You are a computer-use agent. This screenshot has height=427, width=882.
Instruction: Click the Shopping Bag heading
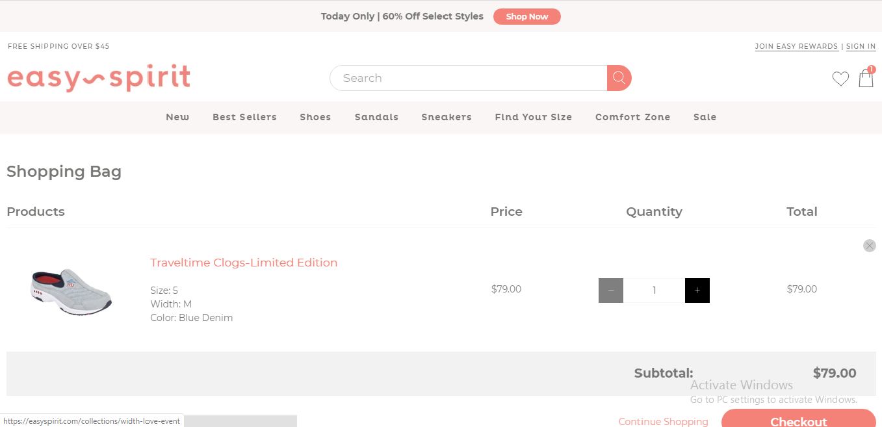tap(64, 172)
